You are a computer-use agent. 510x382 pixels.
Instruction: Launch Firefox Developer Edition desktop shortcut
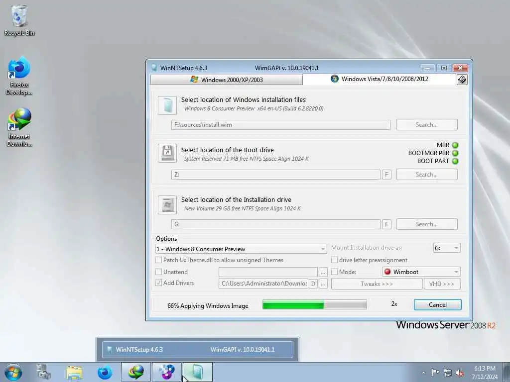pyautogui.click(x=19, y=76)
